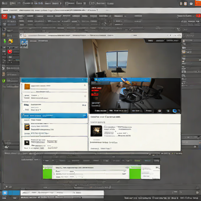Click the red logo icon in the toolbar
Screen dimensions: 201x201
point(4,16)
